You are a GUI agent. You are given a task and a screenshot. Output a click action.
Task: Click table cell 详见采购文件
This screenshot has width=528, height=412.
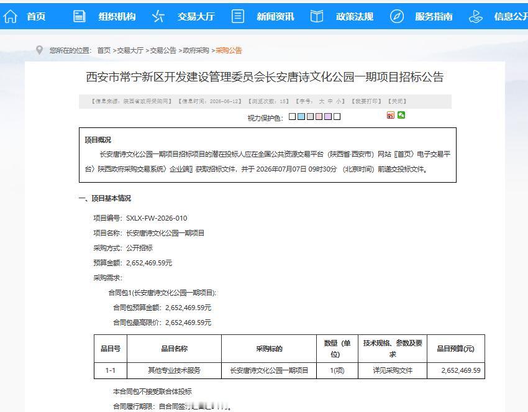(393, 370)
